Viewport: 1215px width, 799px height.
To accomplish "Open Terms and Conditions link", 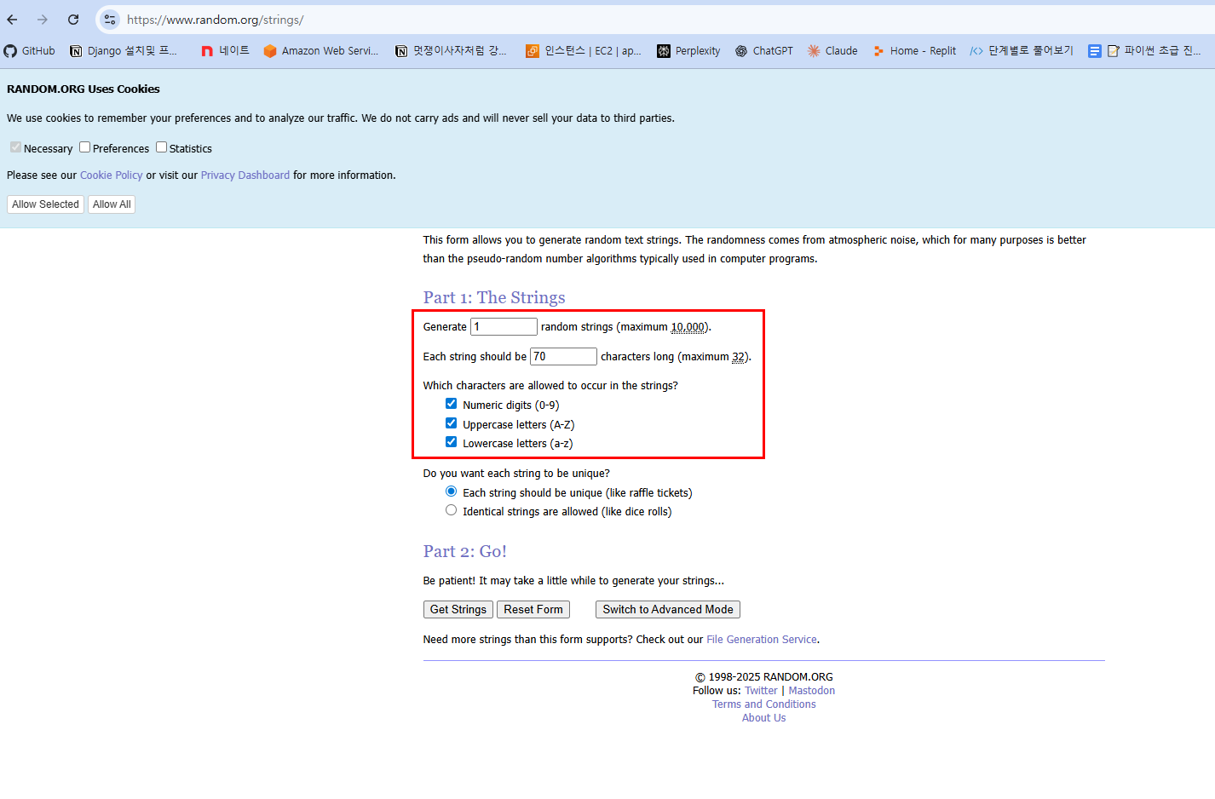I will click(x=764, y=704).
